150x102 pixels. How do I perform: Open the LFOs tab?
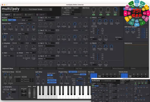click(47, 69)
